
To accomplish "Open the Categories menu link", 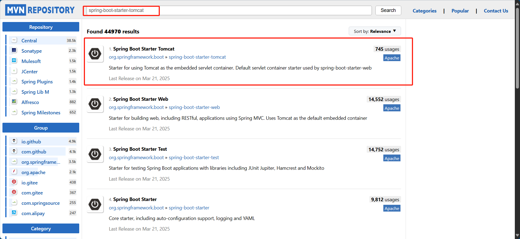I will [424, 11].
